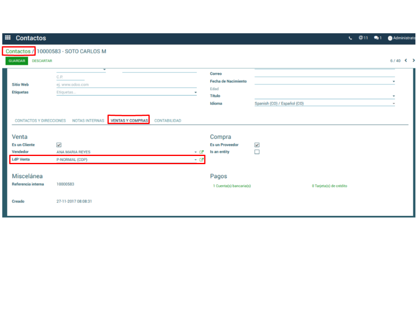Open Vendedor external link icon
419x314 pixels.
pos(202,152)
